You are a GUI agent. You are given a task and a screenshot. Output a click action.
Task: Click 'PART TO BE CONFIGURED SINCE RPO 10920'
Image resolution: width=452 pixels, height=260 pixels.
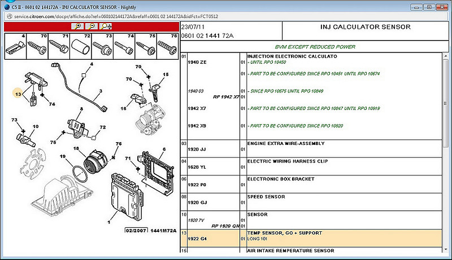(295, 126)
